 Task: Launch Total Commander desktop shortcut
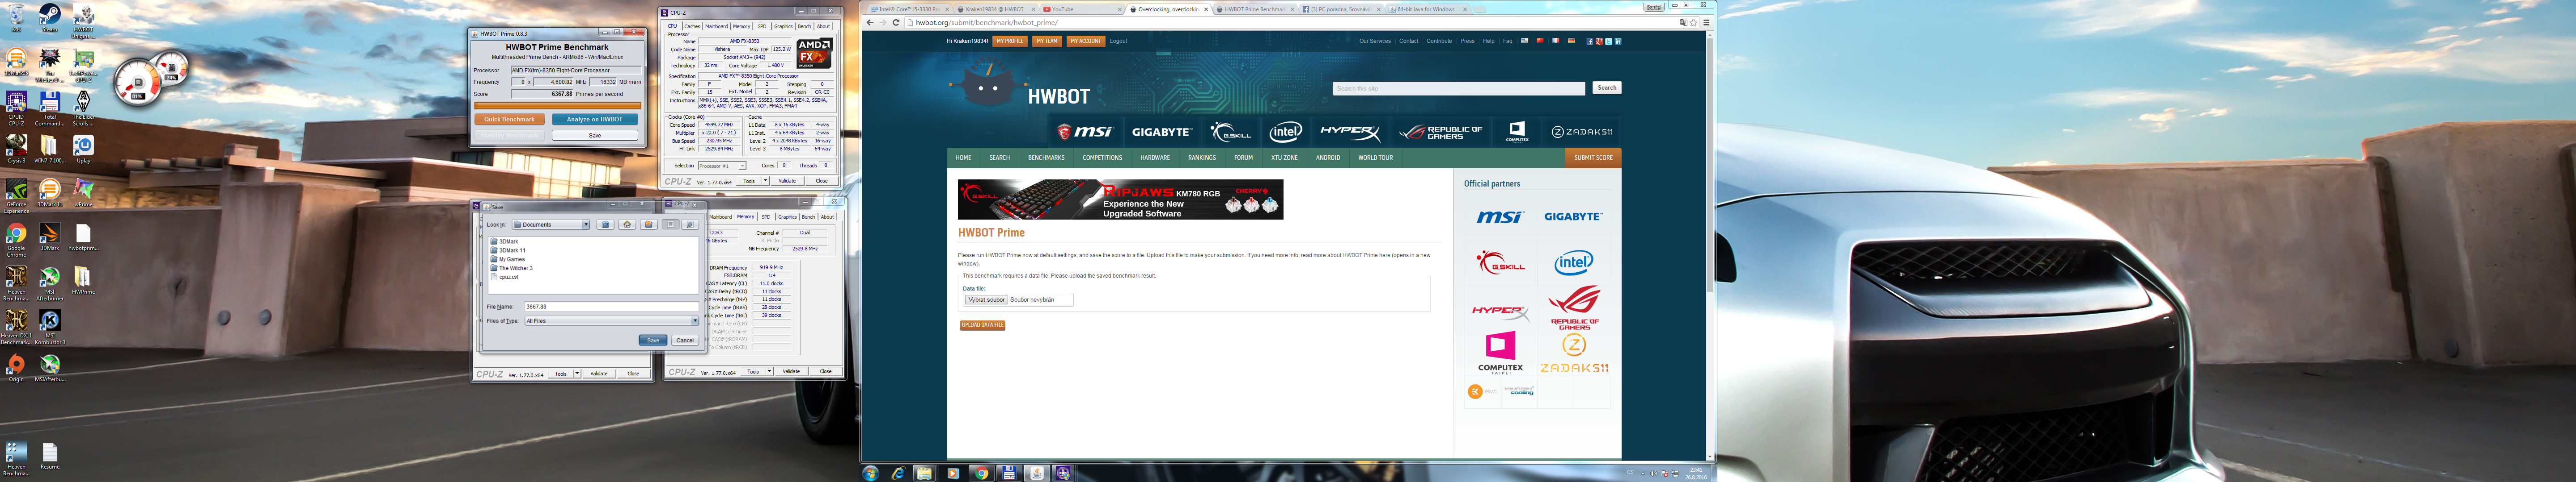tap(50, 108)
